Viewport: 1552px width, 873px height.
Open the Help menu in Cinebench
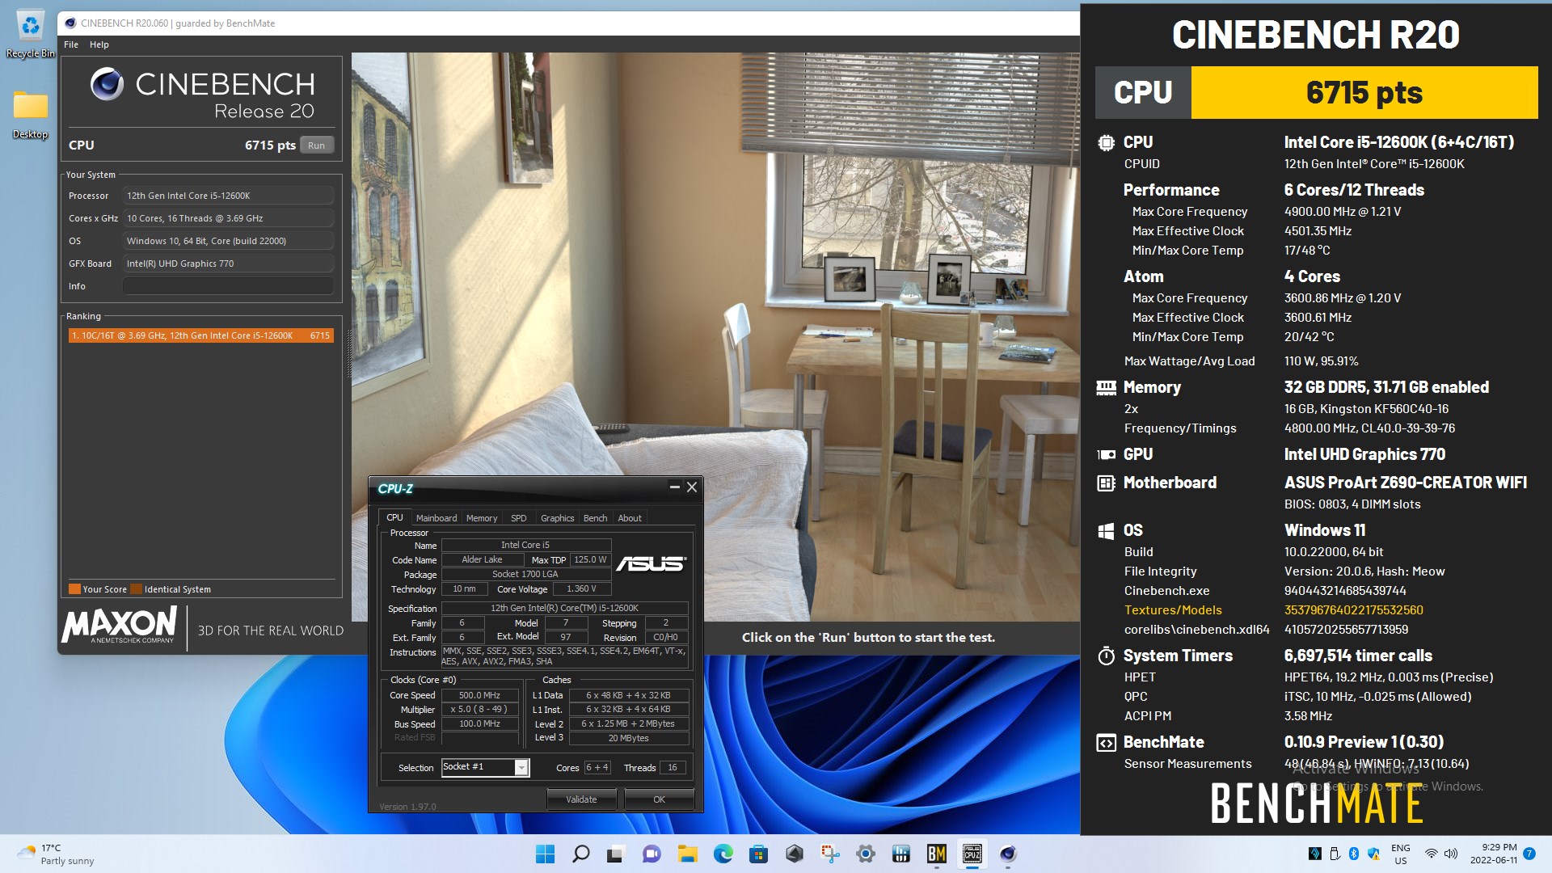coord(99,44)
